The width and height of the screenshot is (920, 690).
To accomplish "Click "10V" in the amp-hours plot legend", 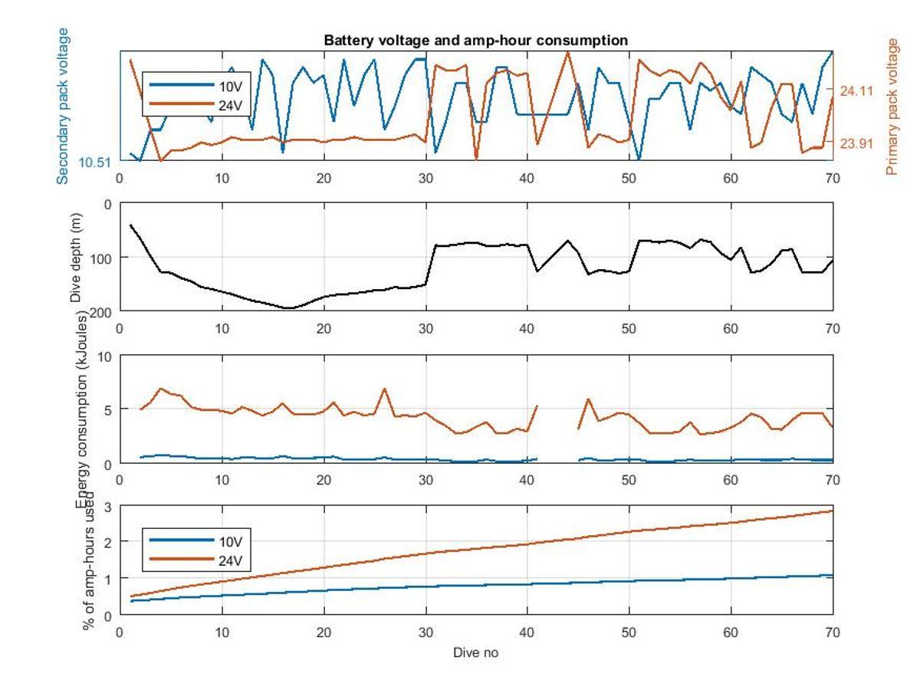I will click(230, 541).
